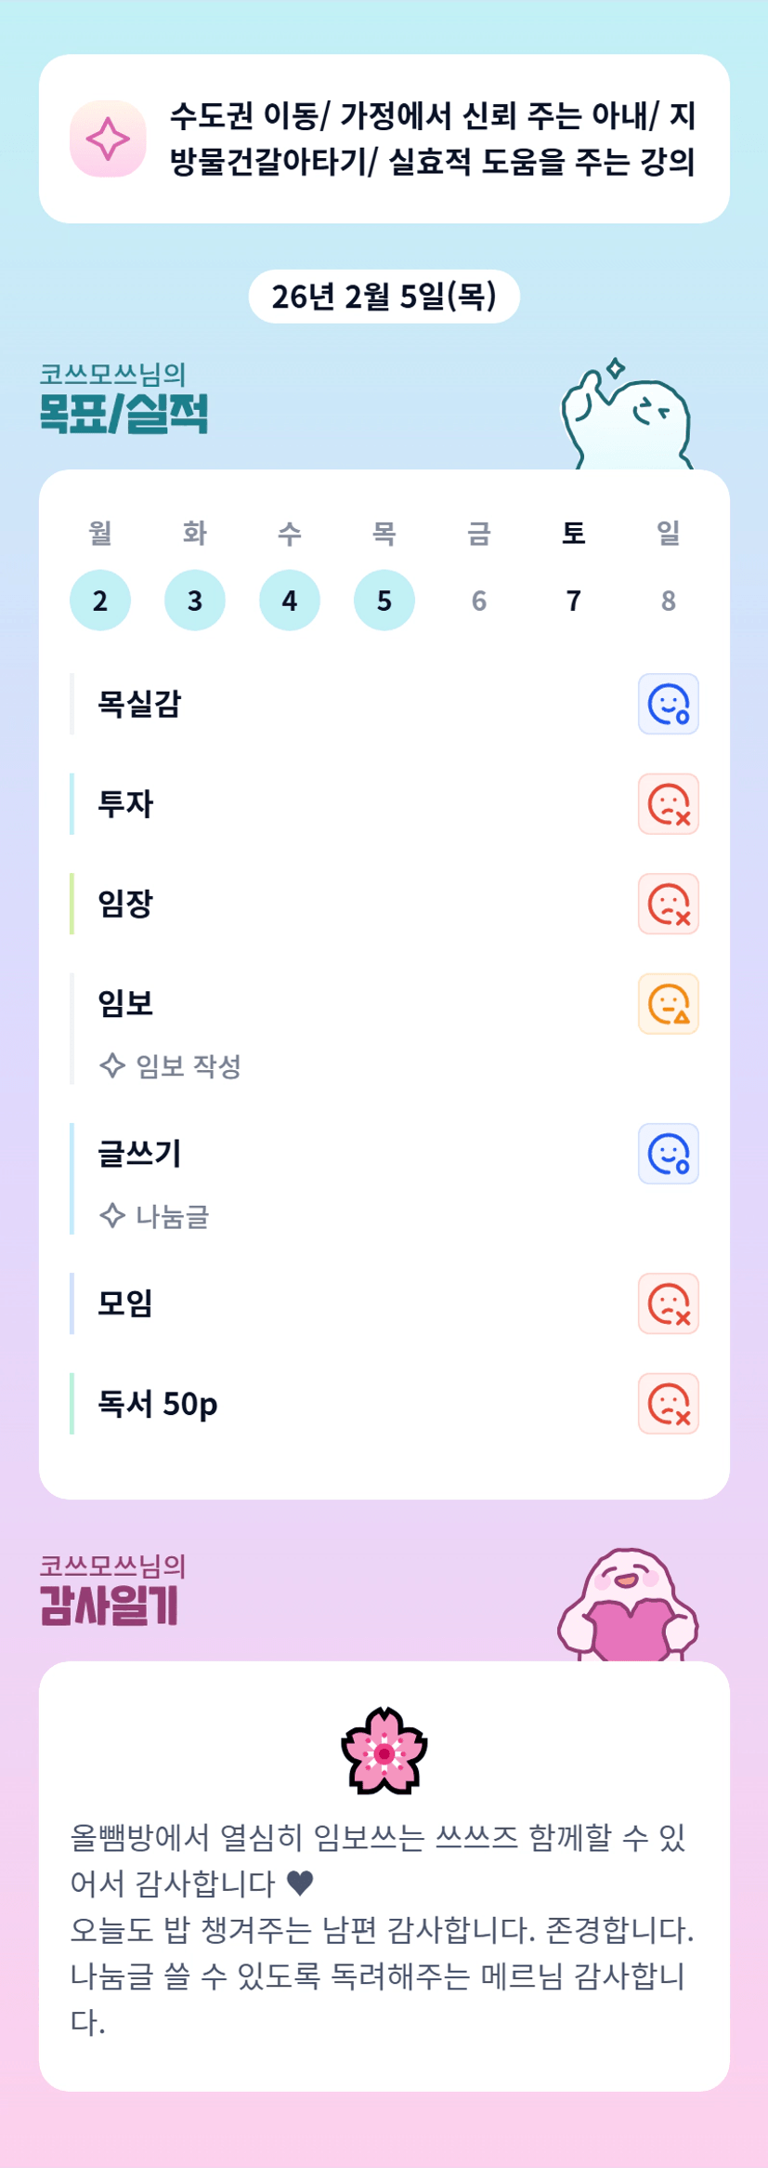Select Thursday the 5th date circle

pyautogui.click(x=384, y=601)
